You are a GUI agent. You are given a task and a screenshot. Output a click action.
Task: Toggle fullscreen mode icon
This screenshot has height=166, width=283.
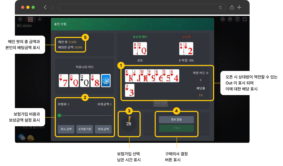pyautogui.click(x=245, y=19)
